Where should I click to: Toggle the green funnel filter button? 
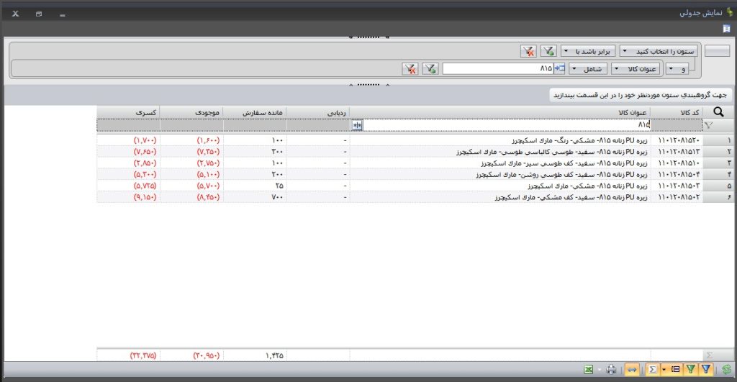point(690,370)
